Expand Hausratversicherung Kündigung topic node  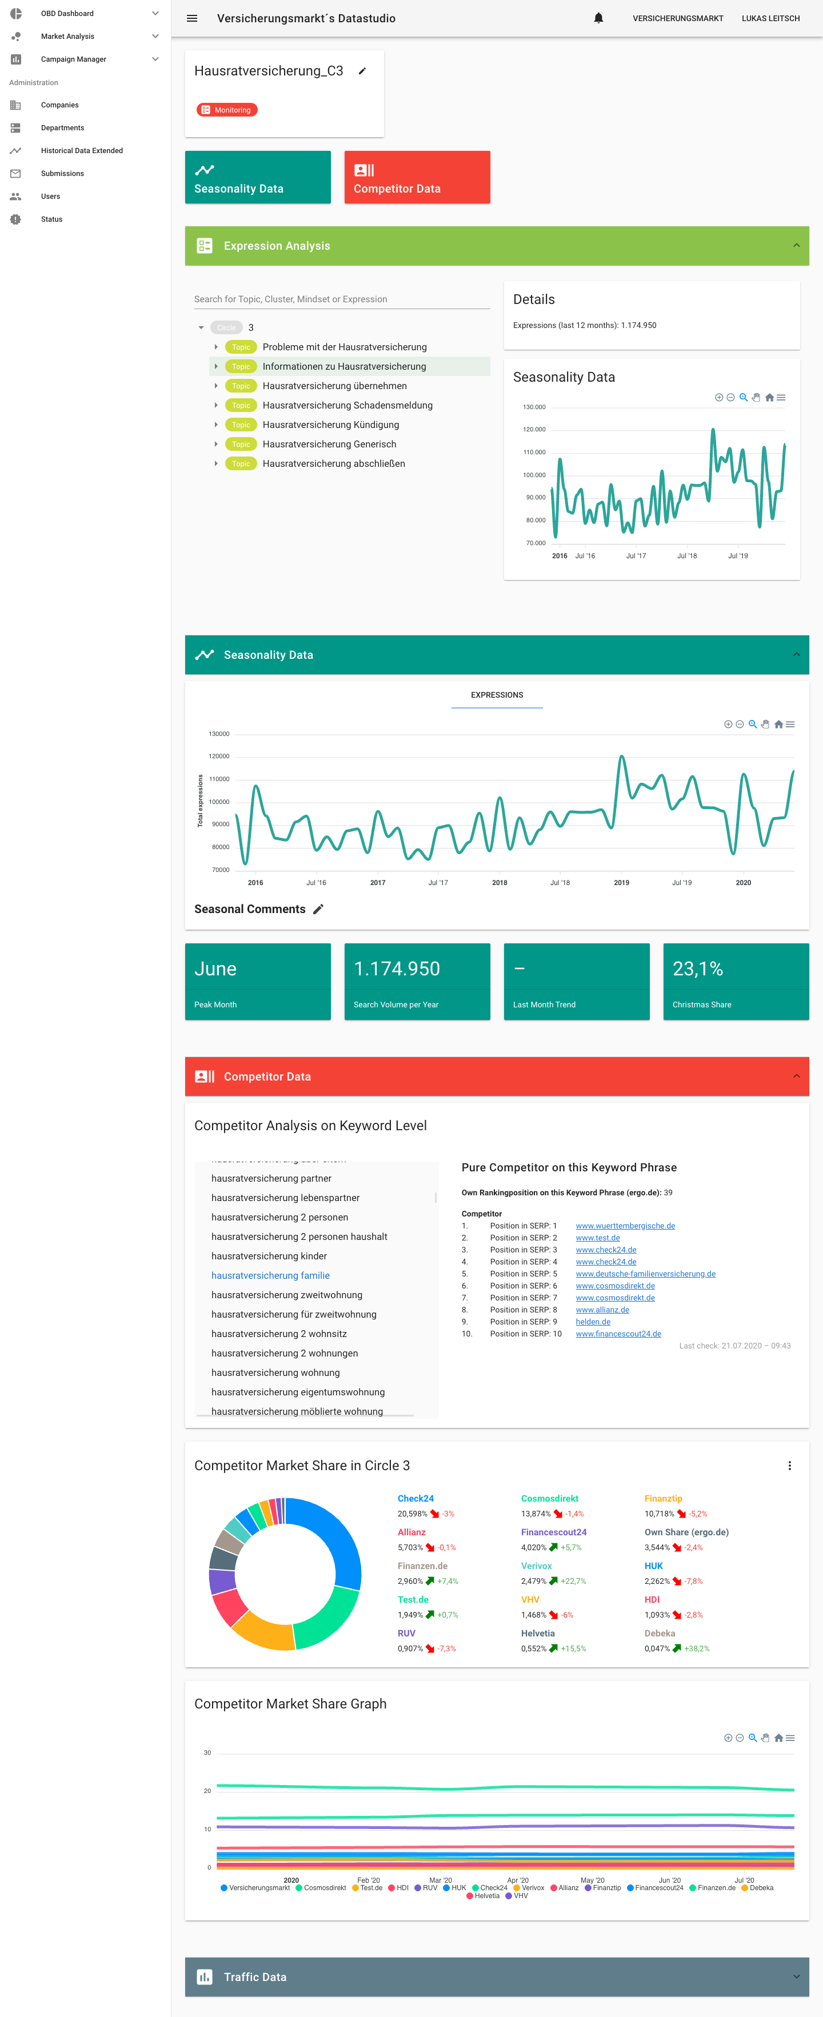coord(216,425)
